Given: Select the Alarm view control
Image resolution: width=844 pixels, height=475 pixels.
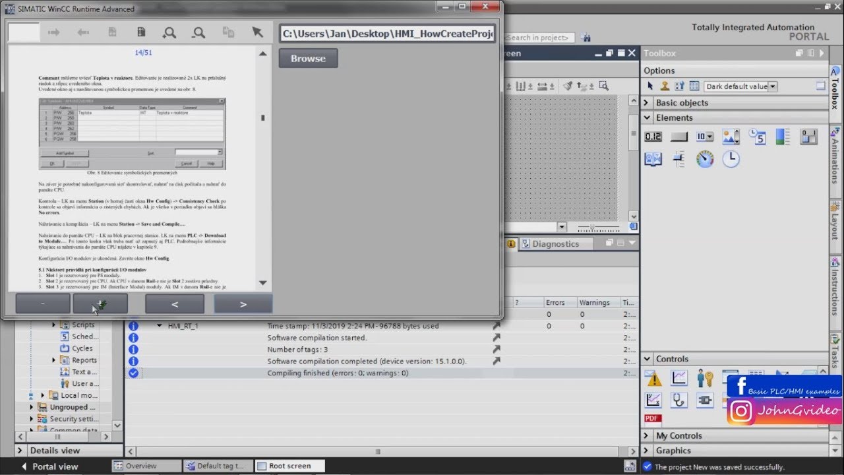Looking at the screenshot, I should tap(653, 379).
